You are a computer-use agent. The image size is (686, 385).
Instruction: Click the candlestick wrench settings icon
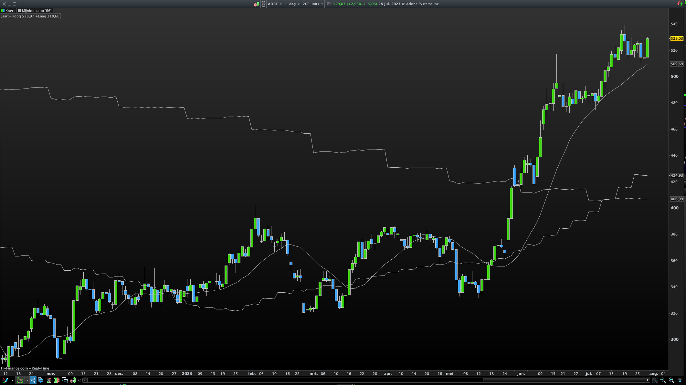coord(73,380)
